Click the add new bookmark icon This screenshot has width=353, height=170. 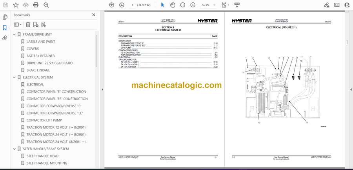point(36,25)
